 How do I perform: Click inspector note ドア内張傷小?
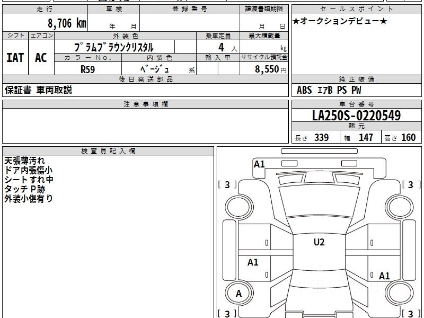[x=29, y=171]
